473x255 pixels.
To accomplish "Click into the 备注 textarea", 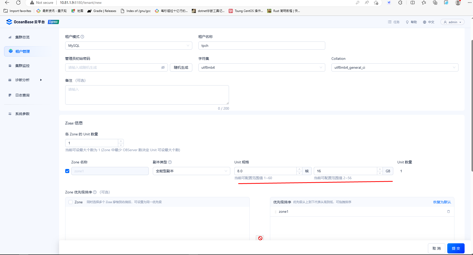I will coord(147,95).
